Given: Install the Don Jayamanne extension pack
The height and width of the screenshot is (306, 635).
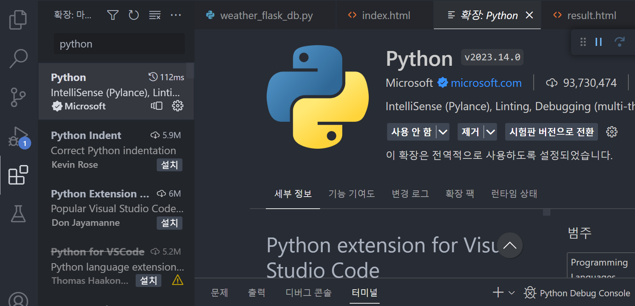Looking at the screenshot, I should point(170,223).
